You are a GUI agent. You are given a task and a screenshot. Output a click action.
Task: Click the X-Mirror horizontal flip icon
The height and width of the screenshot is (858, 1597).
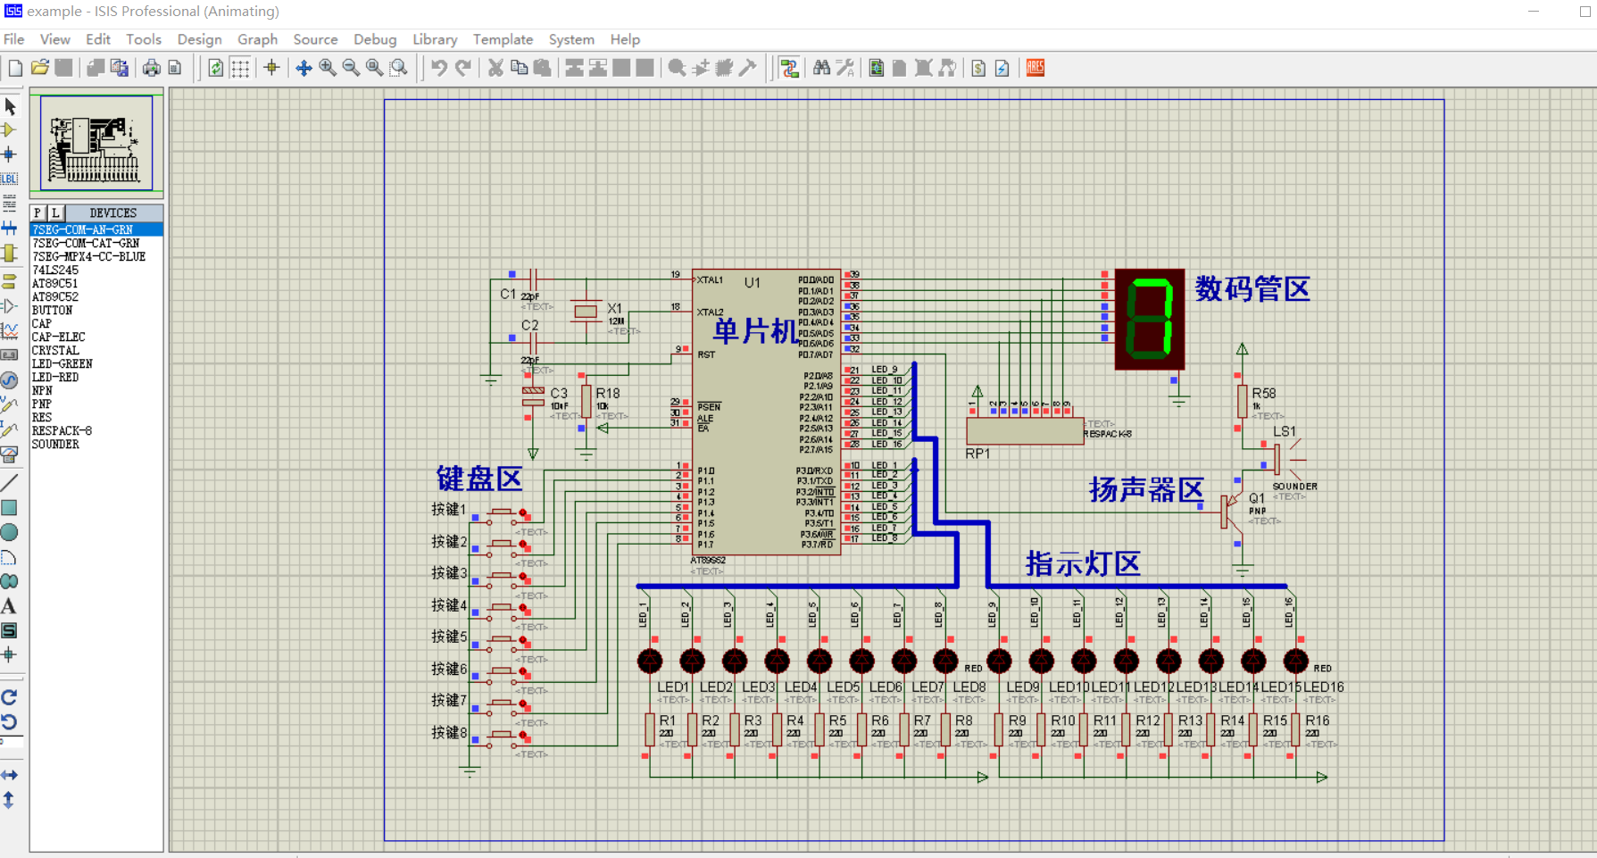10,775
